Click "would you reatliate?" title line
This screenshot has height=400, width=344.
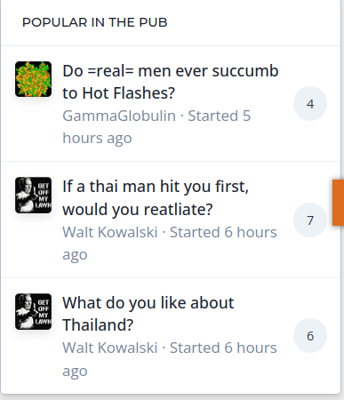(138, 210)
